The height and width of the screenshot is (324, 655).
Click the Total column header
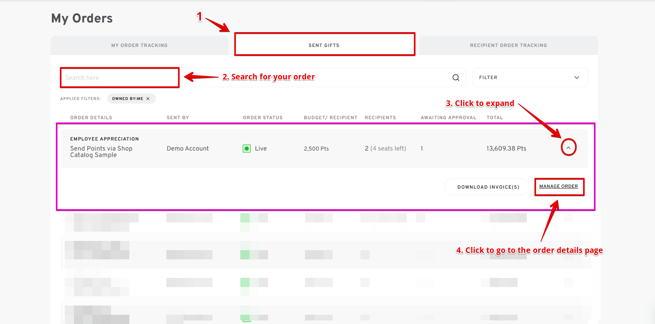pyautogui.click(x=495, y=118)
